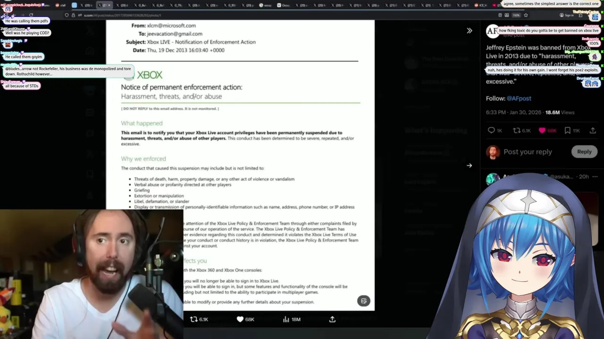Click your reply avatar next to Post your reply
The width and height of the screenshot is (604, 339).
tap(493, 152)
